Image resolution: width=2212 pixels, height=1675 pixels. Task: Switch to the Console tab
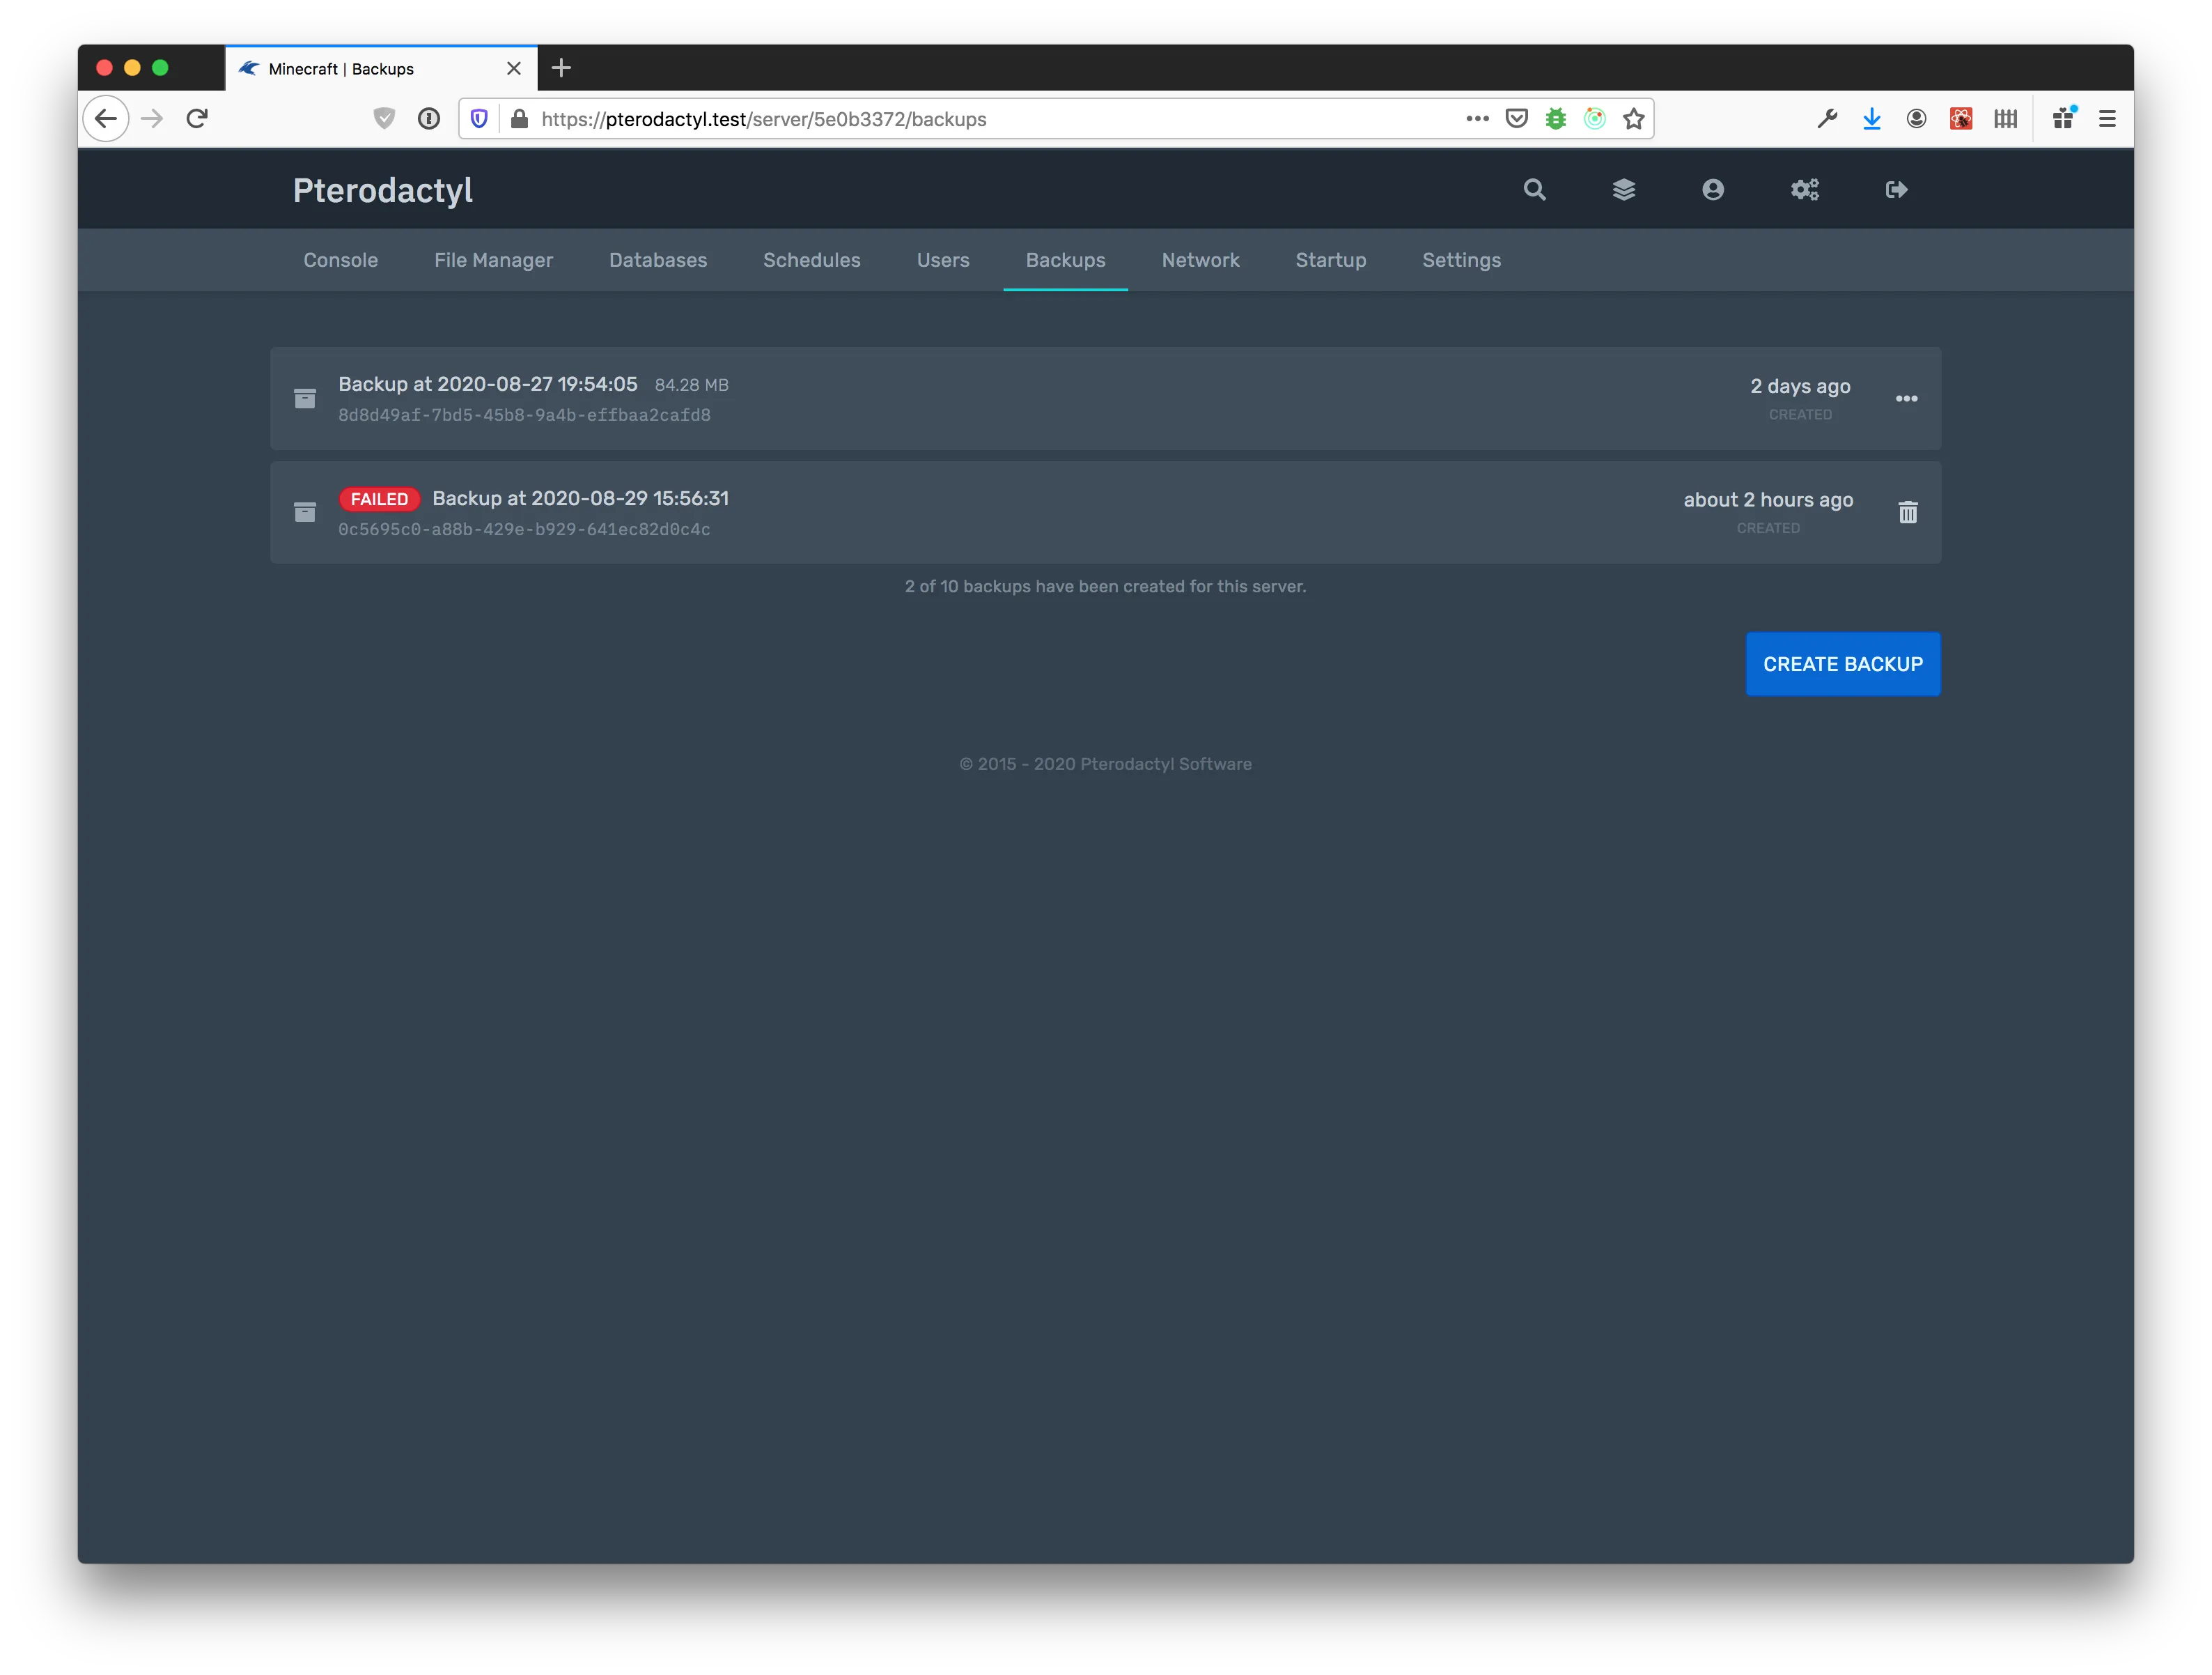pyautogui.click(x=340, y=260)
